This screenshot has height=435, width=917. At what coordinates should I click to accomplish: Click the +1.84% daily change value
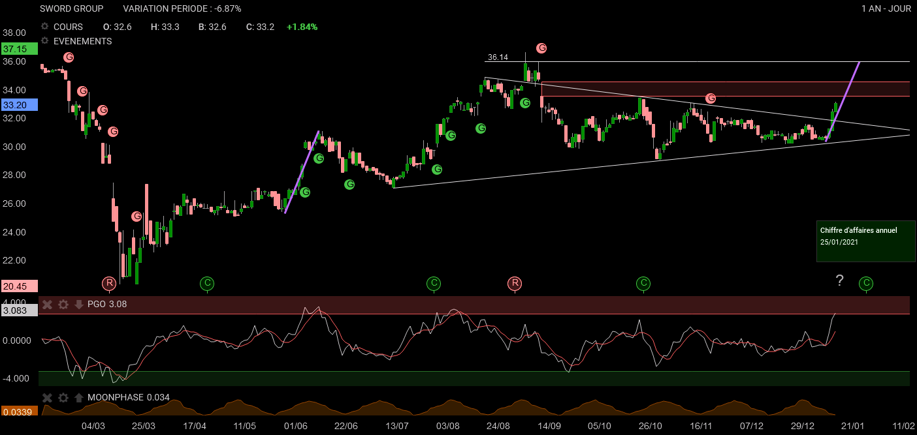[302, 27]
